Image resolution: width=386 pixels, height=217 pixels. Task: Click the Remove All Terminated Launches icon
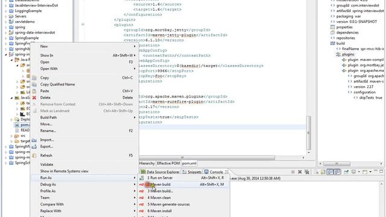point(307,172)
